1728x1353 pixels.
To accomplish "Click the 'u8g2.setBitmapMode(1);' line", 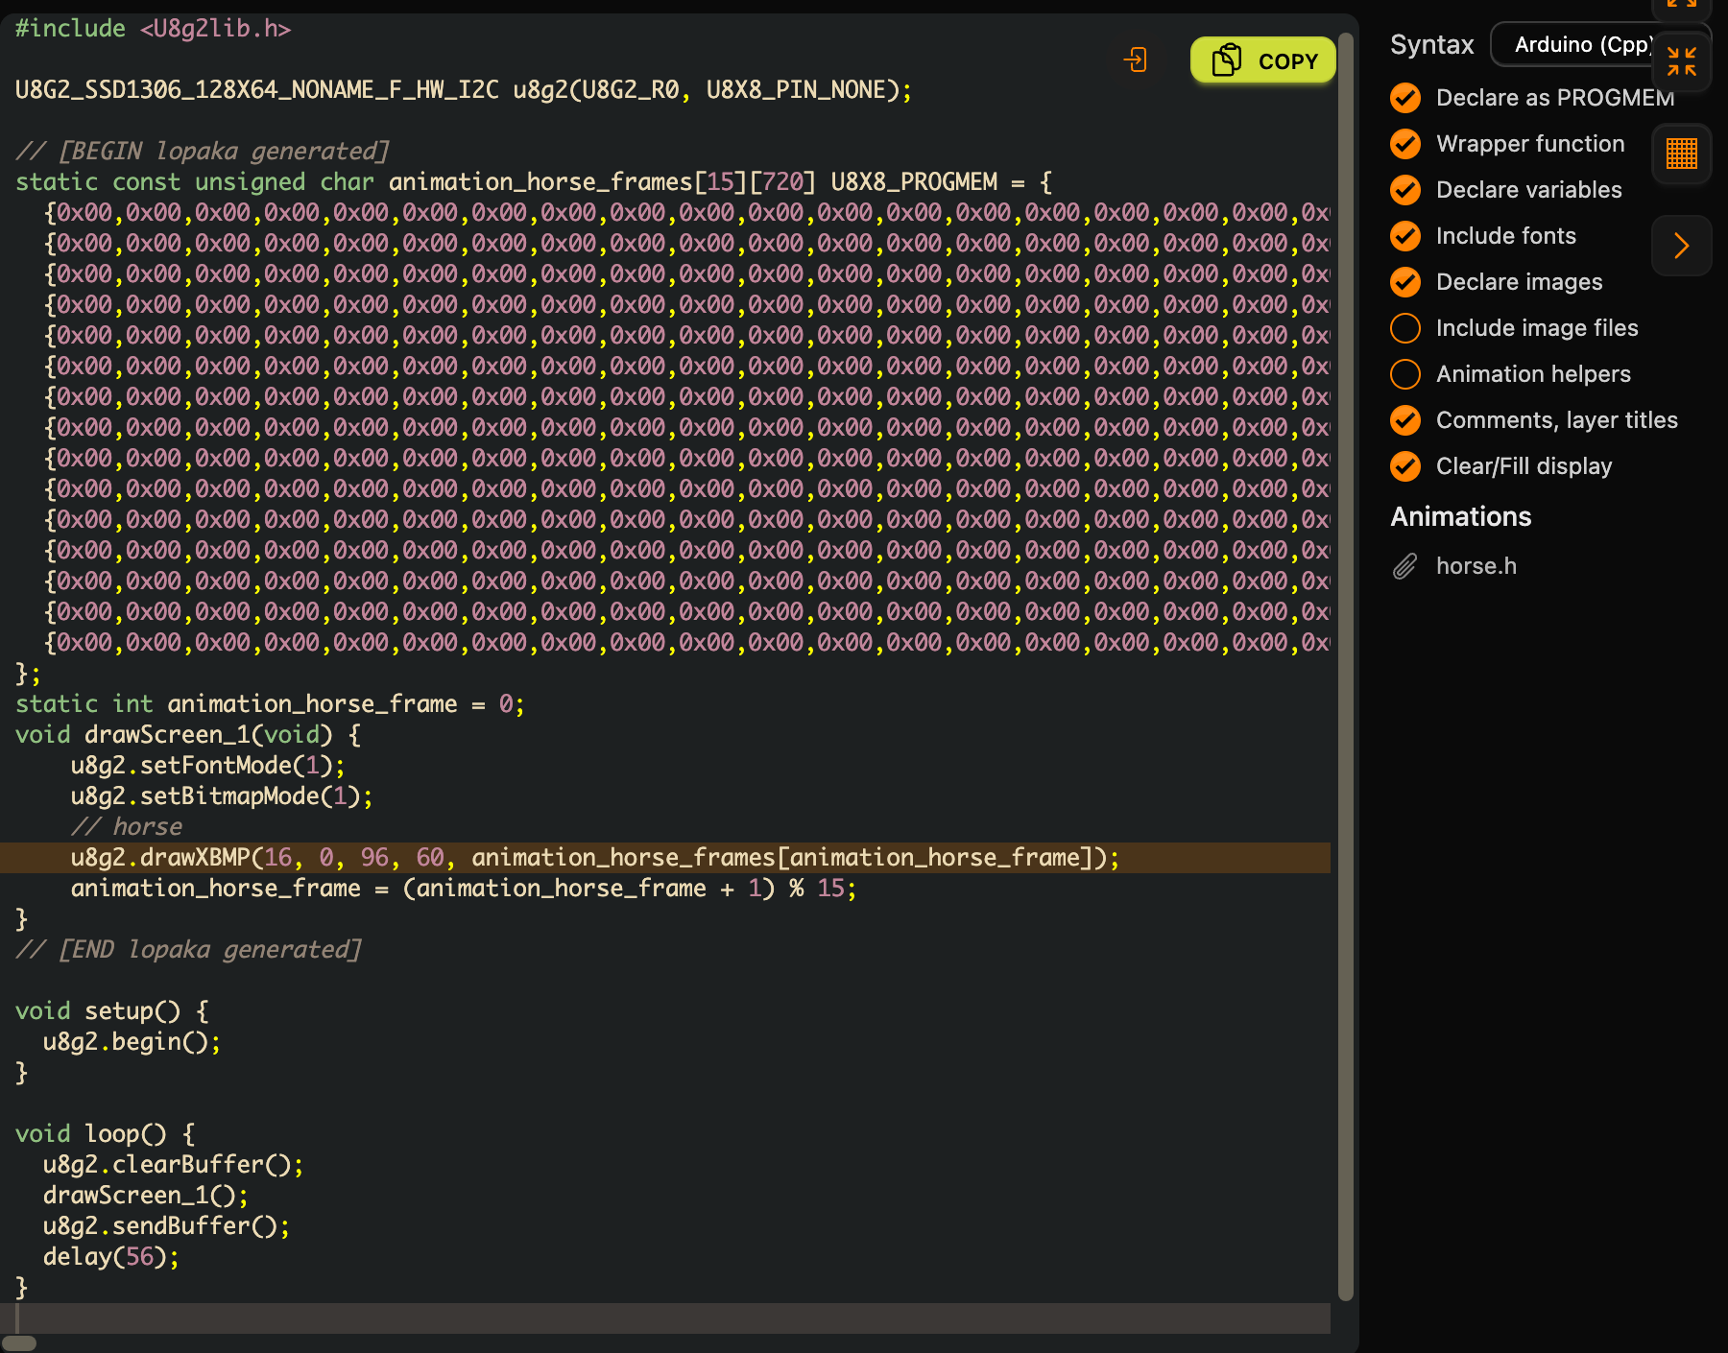I will coord(222,796).
